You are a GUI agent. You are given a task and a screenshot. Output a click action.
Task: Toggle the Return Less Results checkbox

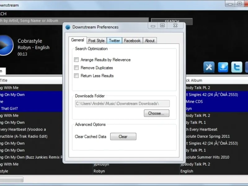76,76
